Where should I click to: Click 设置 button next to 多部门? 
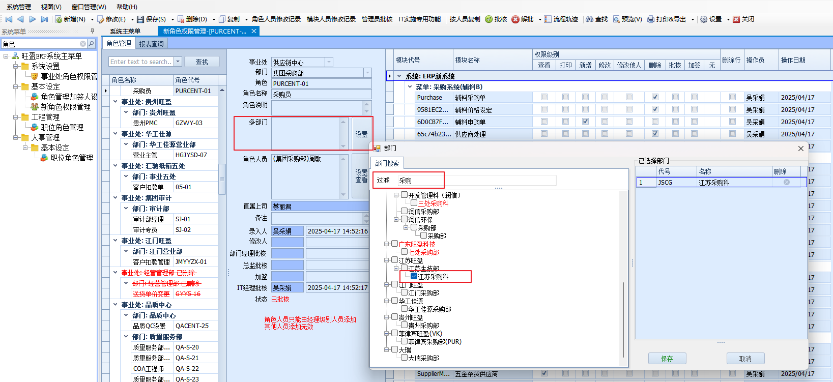[x=362, y=134]
